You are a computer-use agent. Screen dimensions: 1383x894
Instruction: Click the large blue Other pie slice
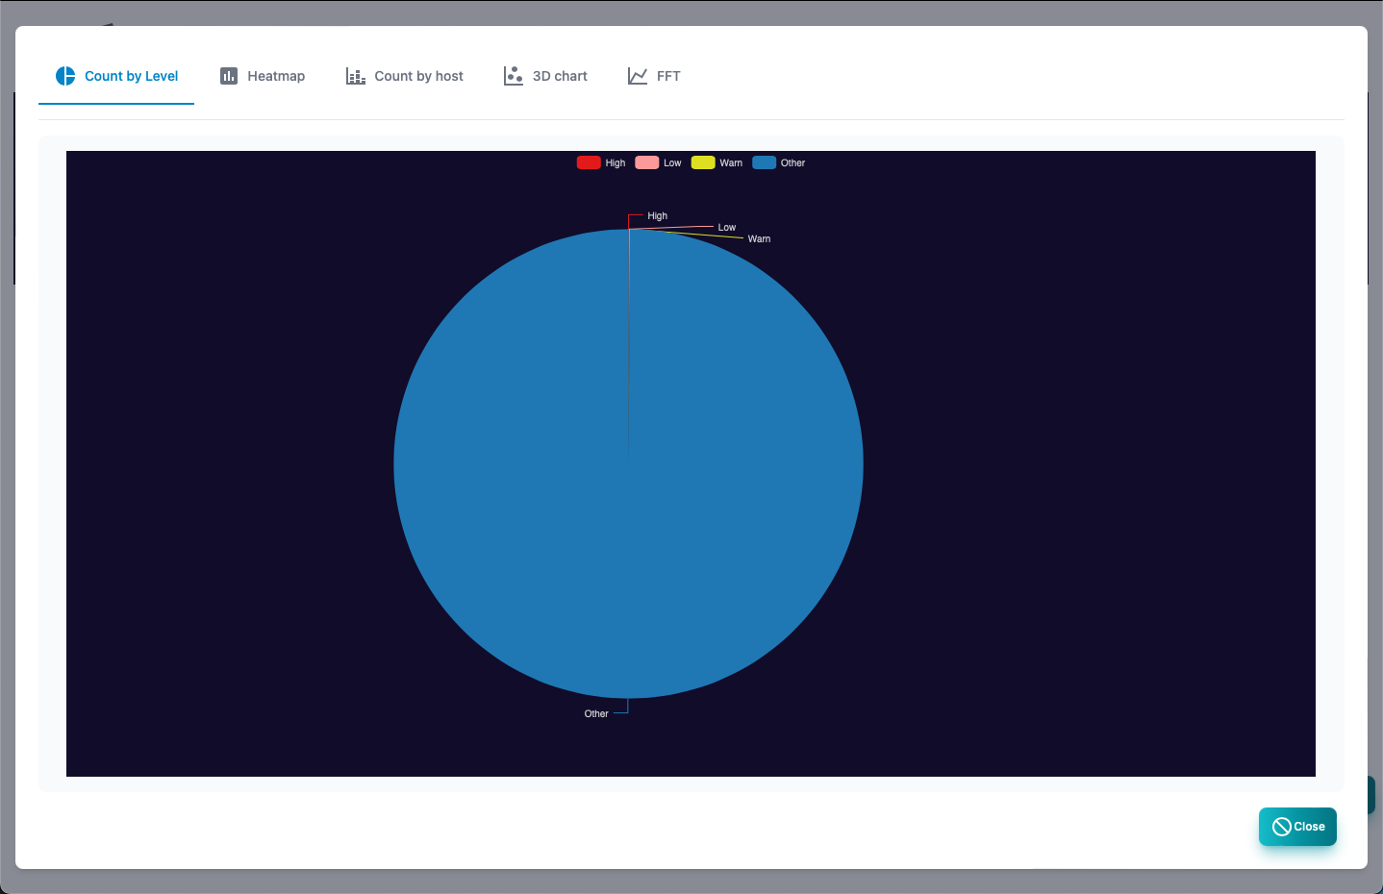click(x=628, y=464)
